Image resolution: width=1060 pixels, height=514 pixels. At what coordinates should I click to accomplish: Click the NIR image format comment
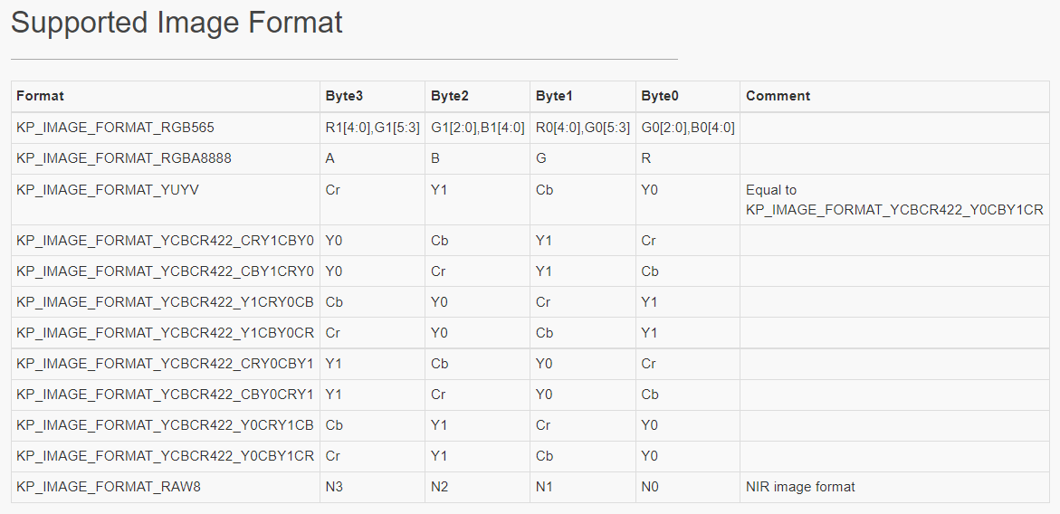click(800, 486)
